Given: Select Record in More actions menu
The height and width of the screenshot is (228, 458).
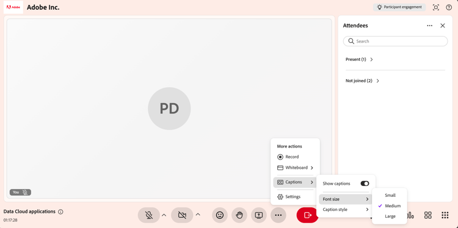Looking at the screenshot, I should 295,157.
